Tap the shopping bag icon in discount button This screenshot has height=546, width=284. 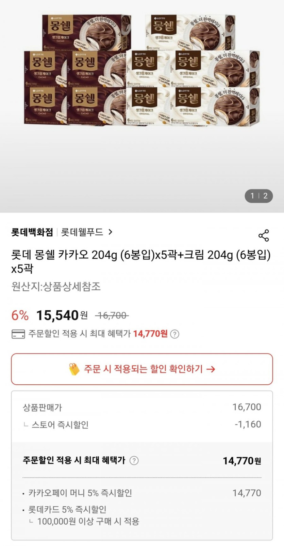[x=74, y=369]
